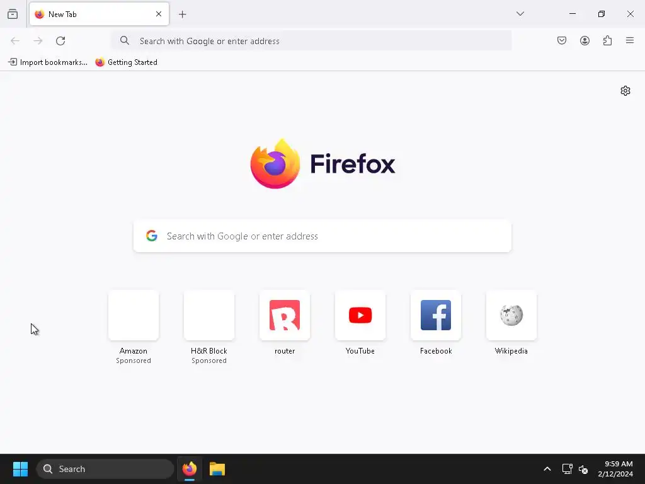Save to Pocket icon

[561, 40]
